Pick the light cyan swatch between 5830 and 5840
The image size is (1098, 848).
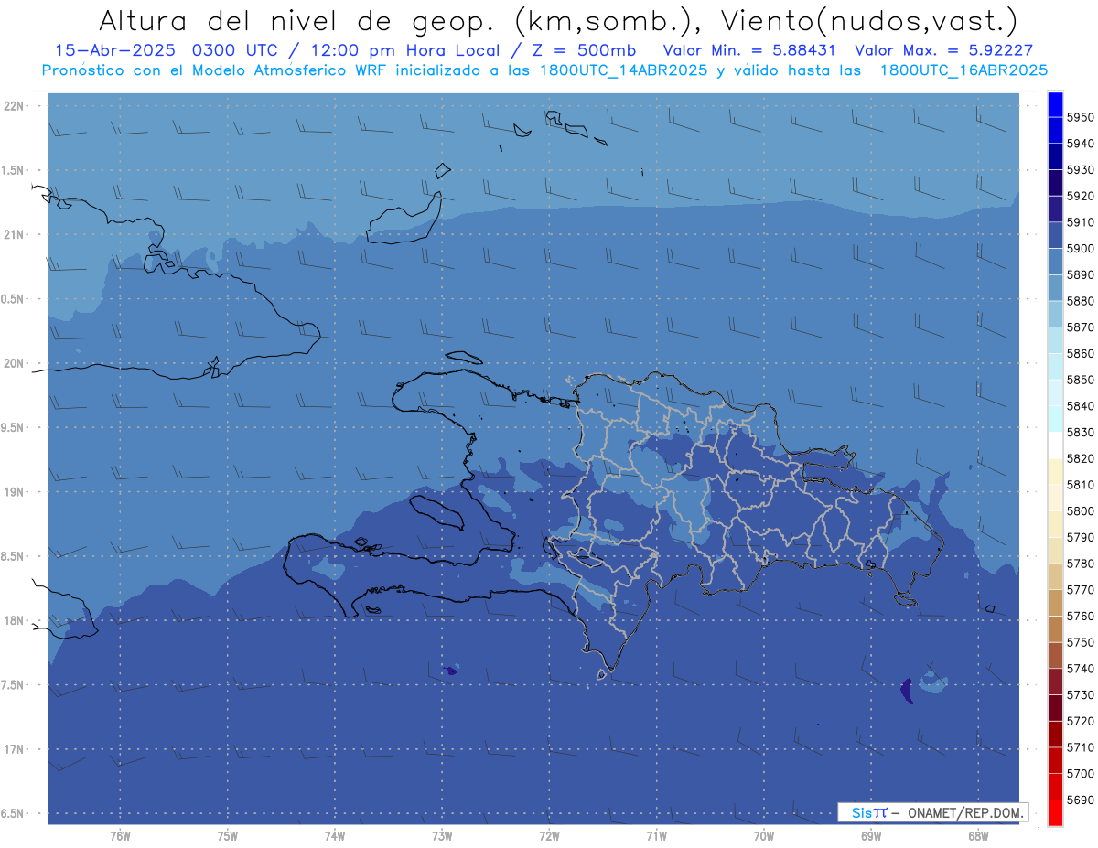click(x=1055, y=418)
